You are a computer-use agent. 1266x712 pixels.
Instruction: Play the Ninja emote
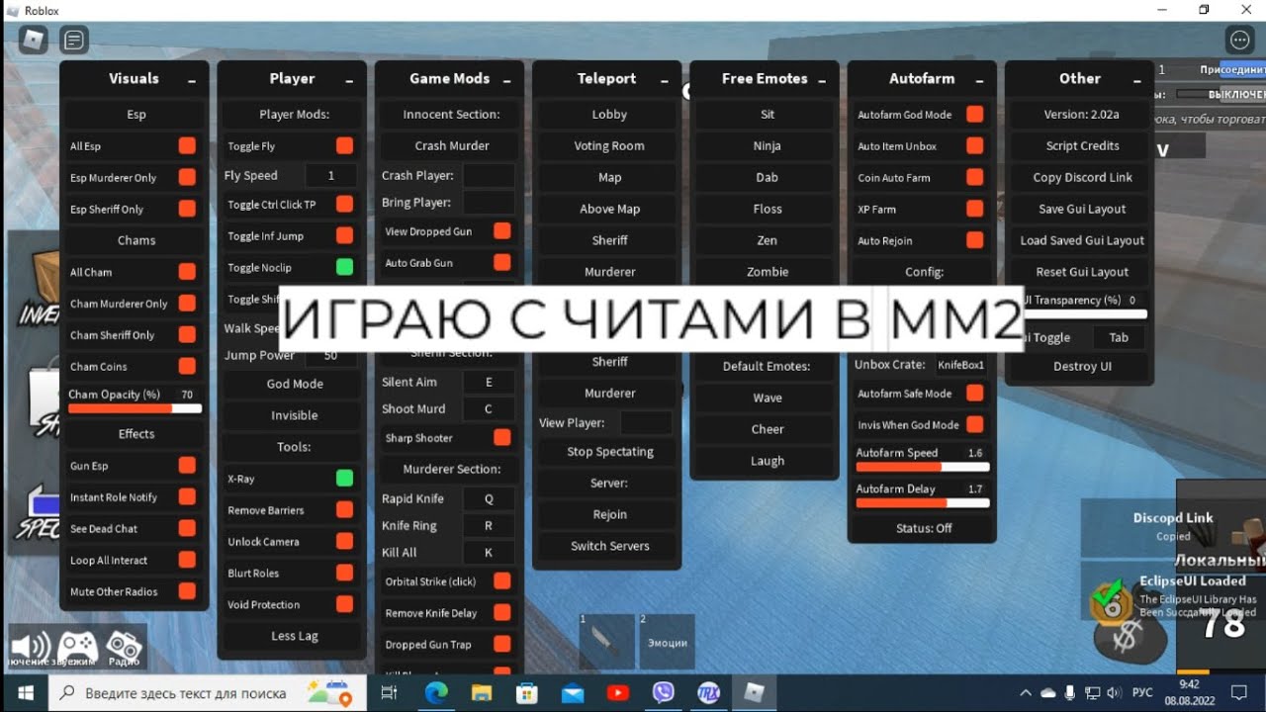point(767,146)
